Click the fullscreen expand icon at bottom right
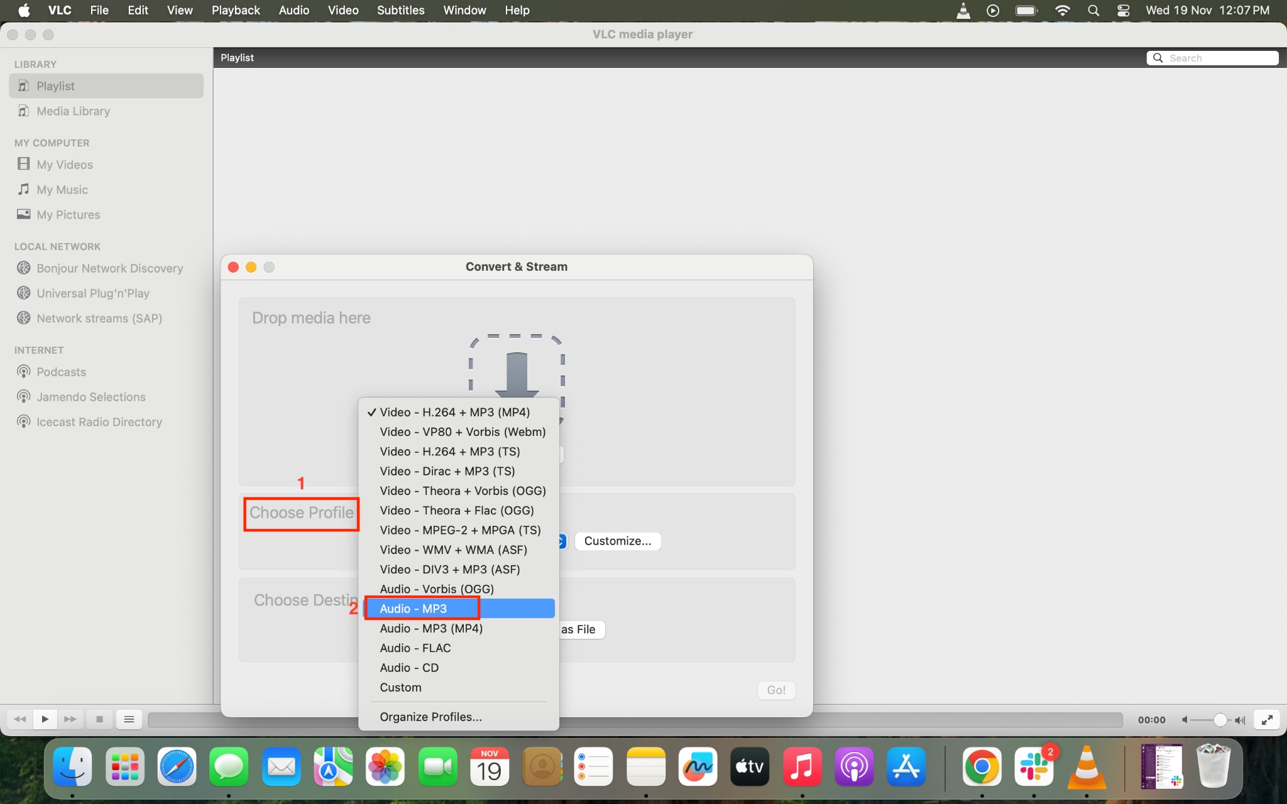Viewport: 1287px width, 804px height. pyautogui.click(x=1268, y=719)
